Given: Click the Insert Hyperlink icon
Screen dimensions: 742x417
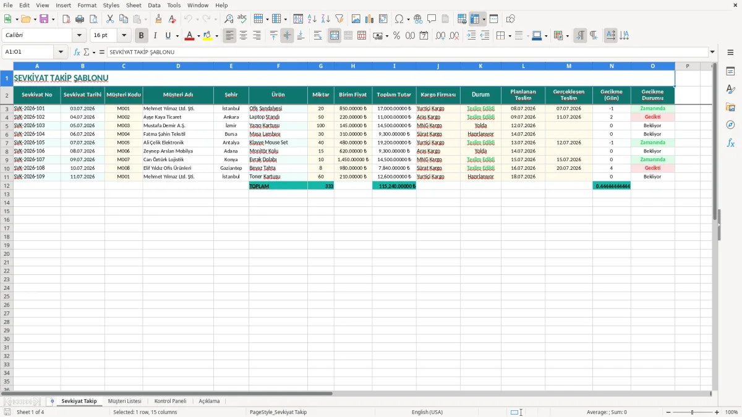Looking at the screenshot, I should [x=418, y=19].
